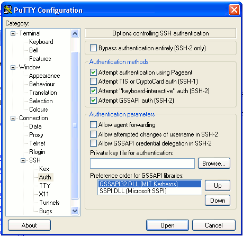Collapse the Window tree node

[x=13, y=67]
